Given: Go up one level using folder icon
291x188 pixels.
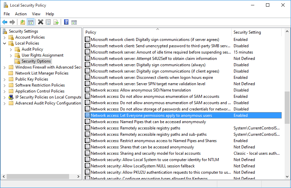Looking at the screenshot, I should click(22, 22).
